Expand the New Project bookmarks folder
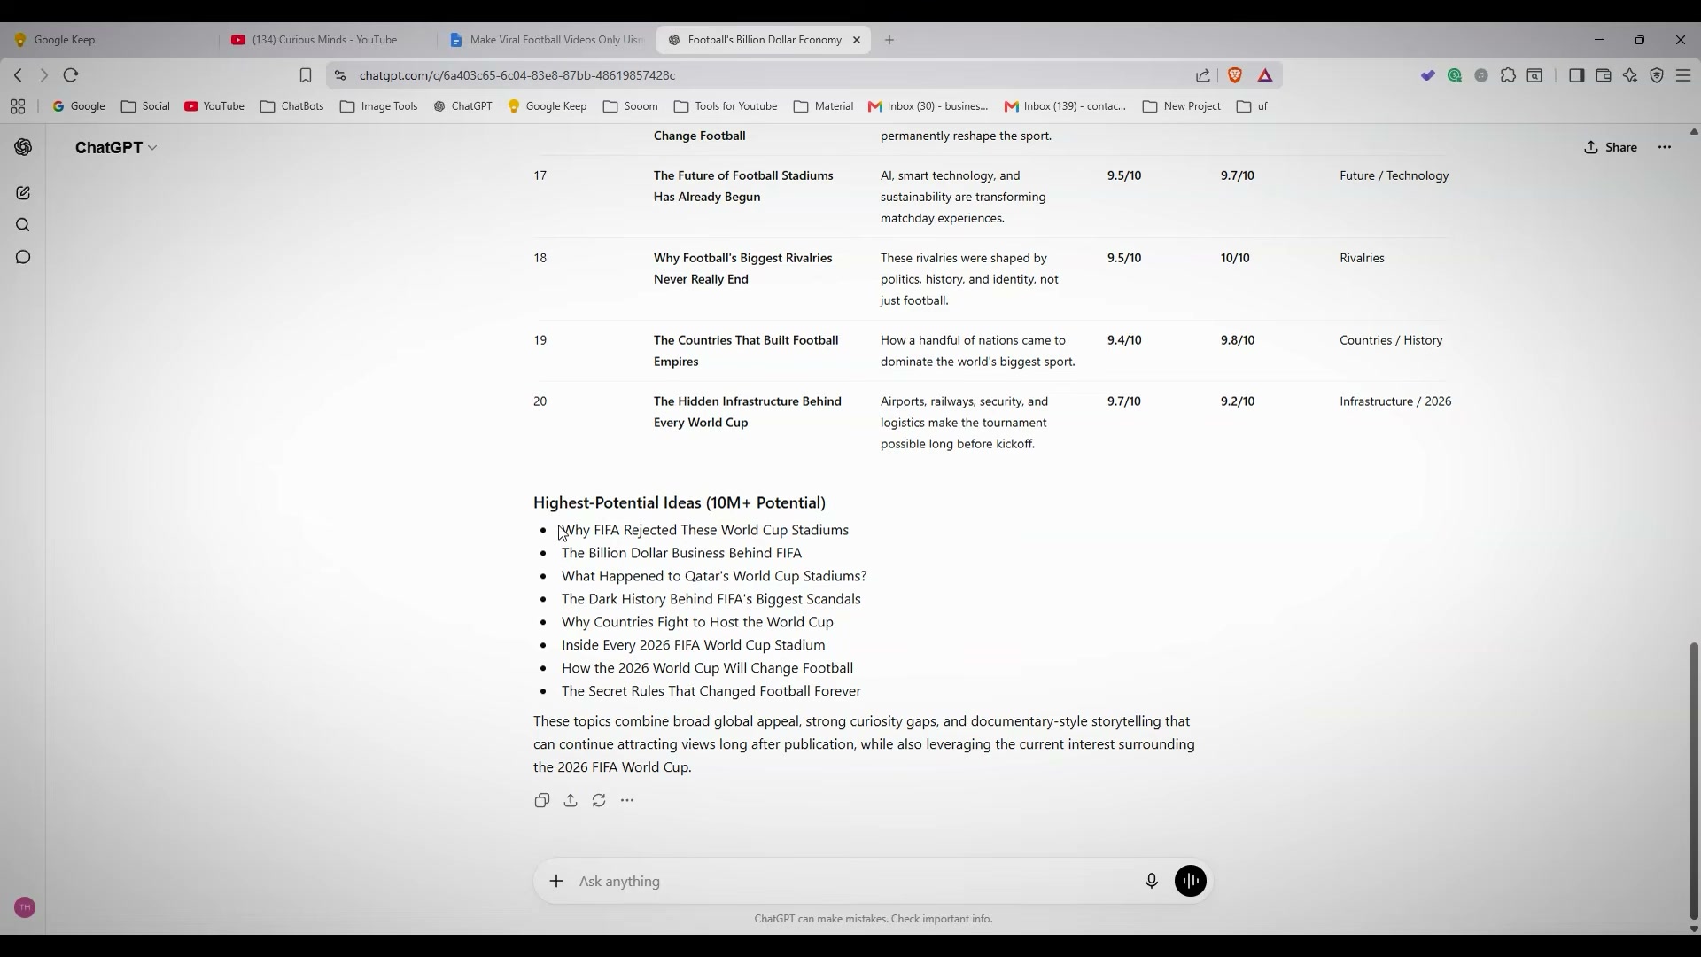The height and width of the screenshot is (957, 1701). (1182, 106)
